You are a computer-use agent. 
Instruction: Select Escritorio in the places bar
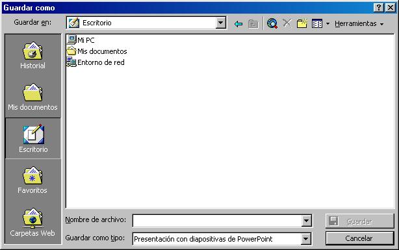[33, 138]
